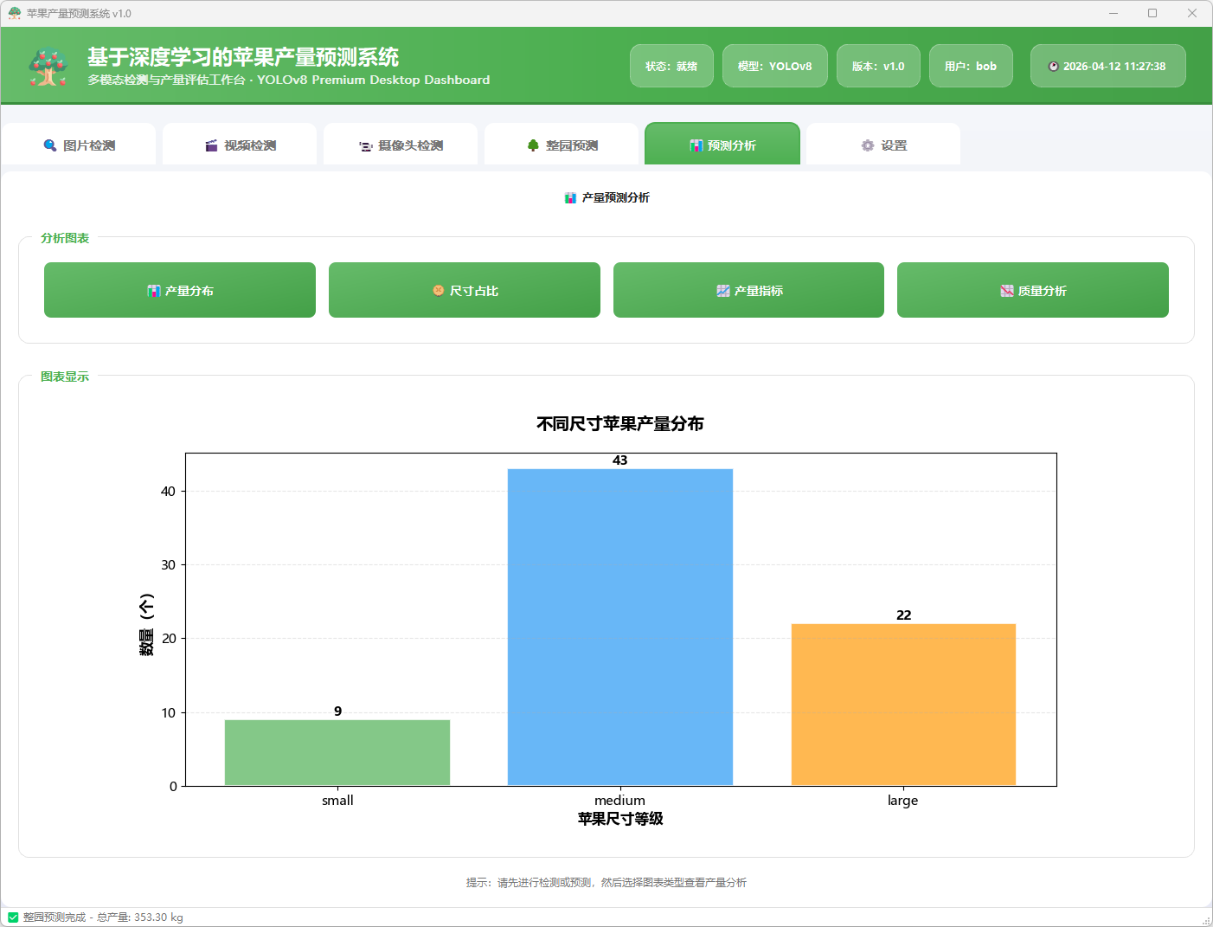Click the apple tree logo in header
1213x927 pixels.
48,67
